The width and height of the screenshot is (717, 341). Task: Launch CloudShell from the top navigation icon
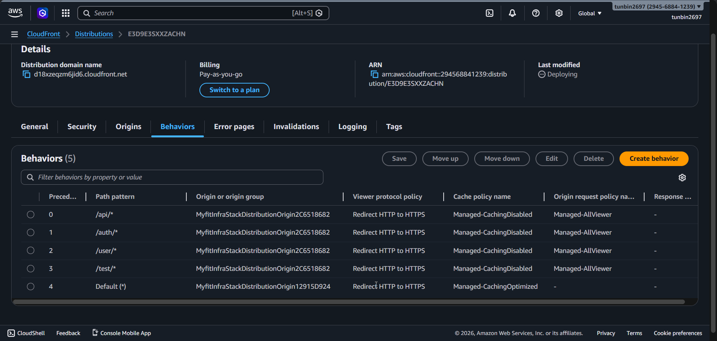pyautogui.click(x=490, y=13)
